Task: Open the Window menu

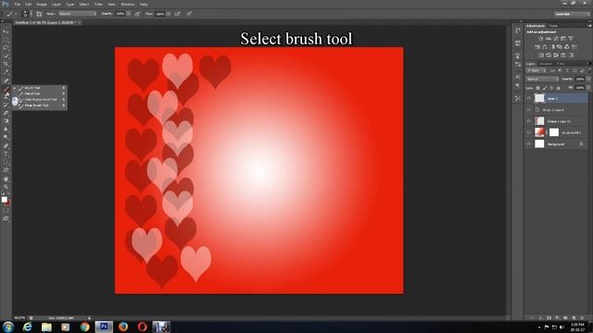Action: [128, 5]
